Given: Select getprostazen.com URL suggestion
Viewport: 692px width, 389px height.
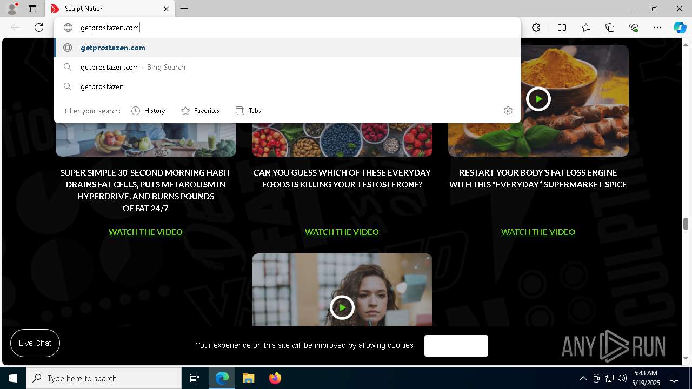Looking at the screenshot, I should [287, 48].
